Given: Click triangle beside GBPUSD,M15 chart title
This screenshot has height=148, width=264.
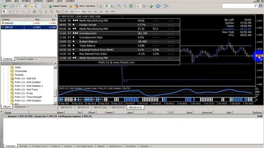Looking at the screenshot, I should coord(60,16).
